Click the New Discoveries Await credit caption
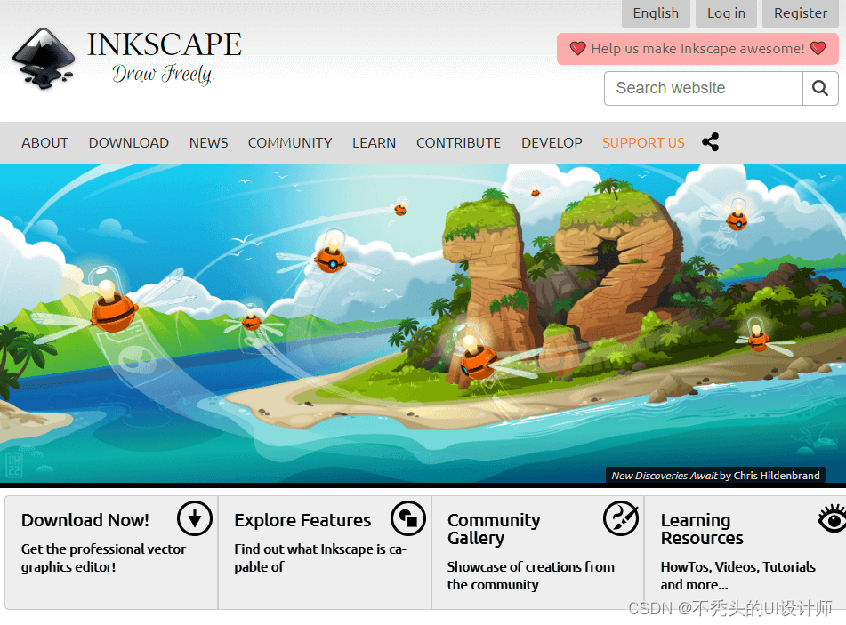Image resolution: width=846 pixels, height=625 pixels. pyautogui.click(x=715, y=475)
